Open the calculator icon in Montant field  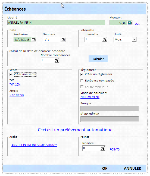point(130,23)
